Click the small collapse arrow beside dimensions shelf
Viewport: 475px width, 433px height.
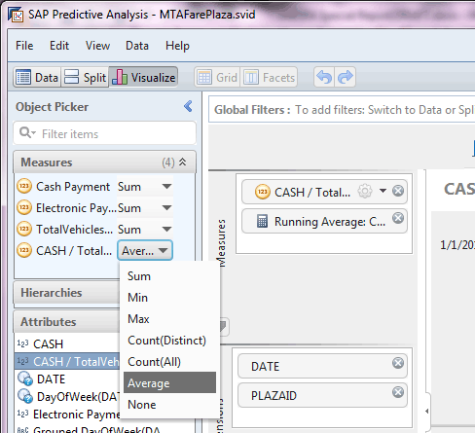[427, 411]
